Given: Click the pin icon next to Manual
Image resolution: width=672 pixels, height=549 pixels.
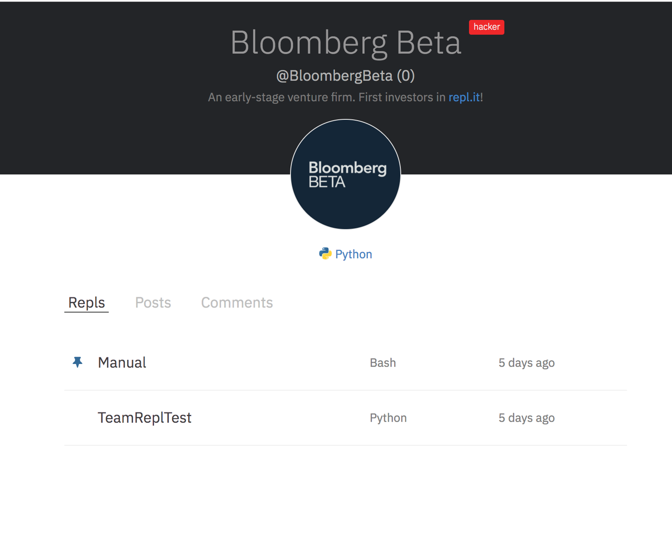Looking at the screenshot, I should tap(77, 362).
